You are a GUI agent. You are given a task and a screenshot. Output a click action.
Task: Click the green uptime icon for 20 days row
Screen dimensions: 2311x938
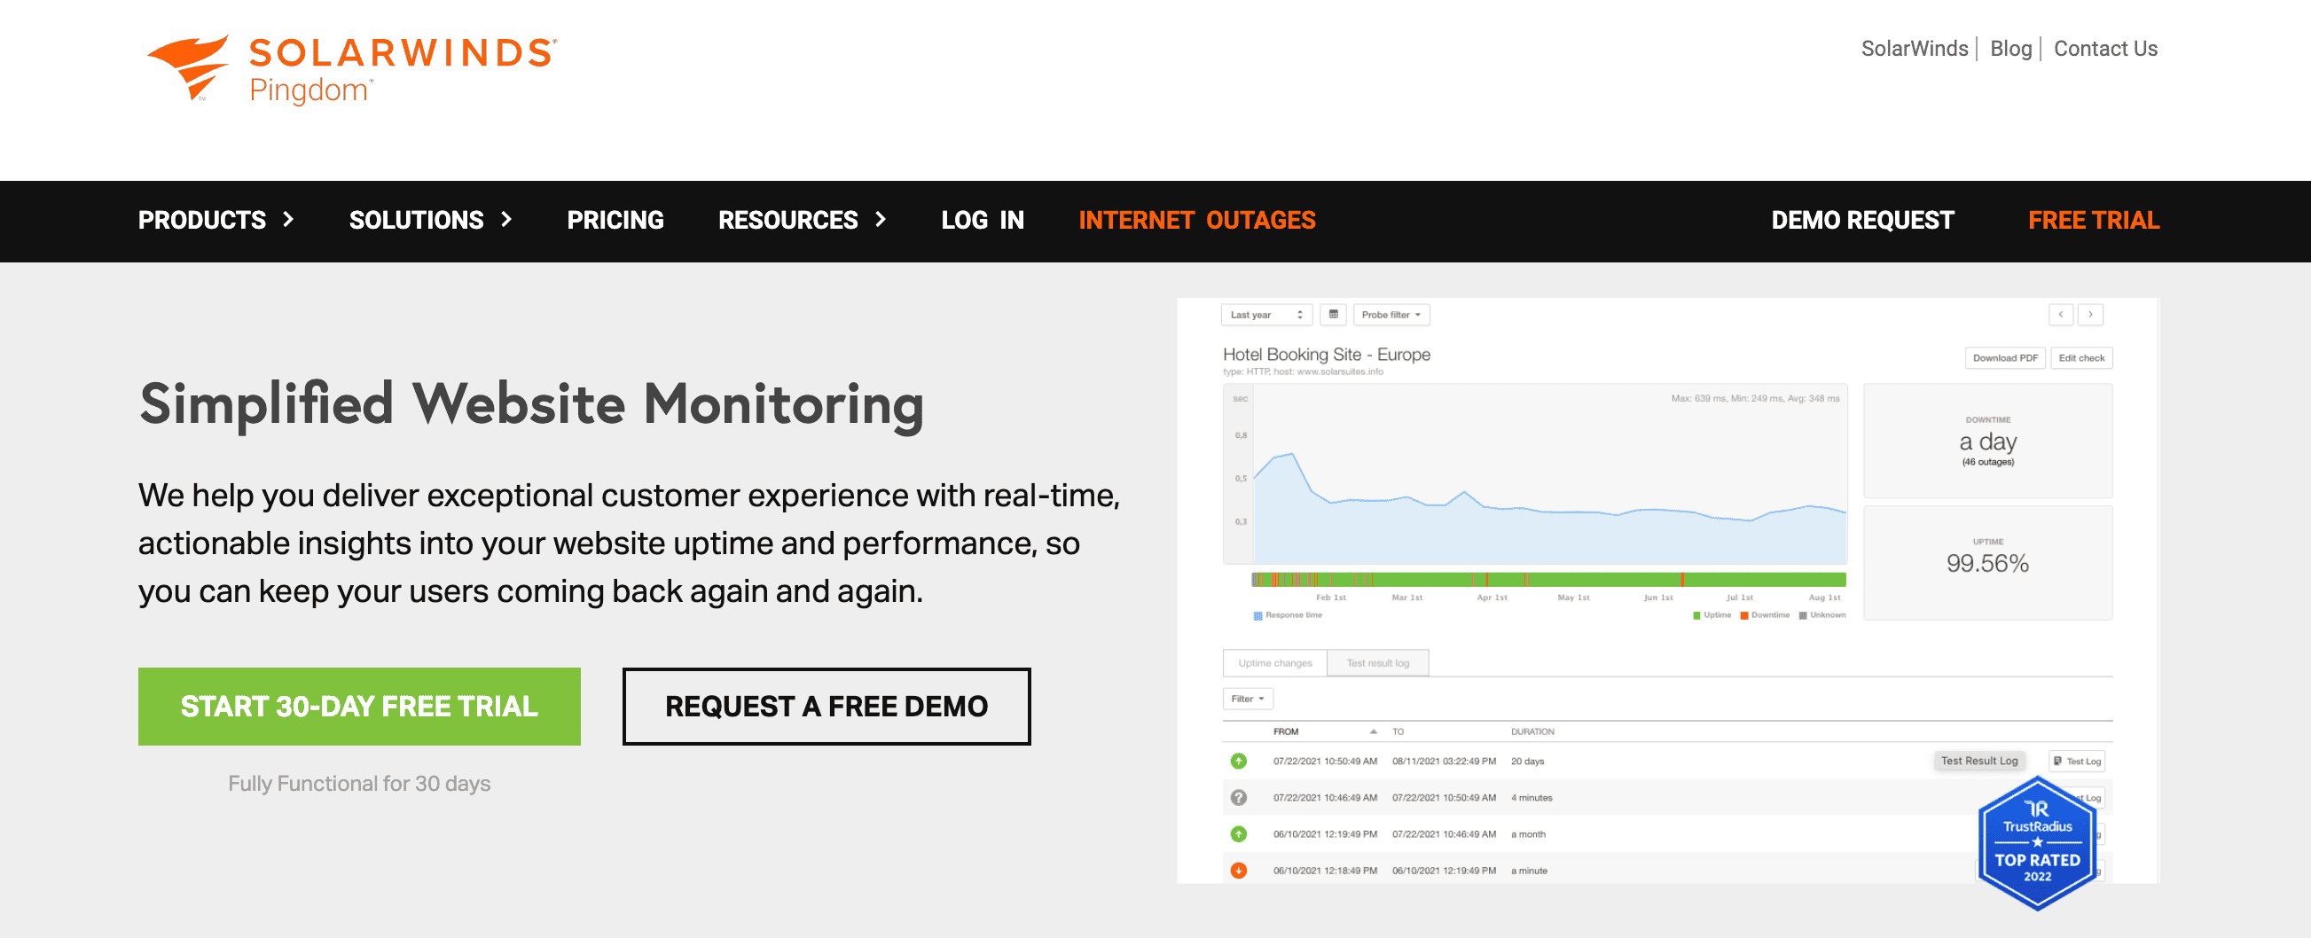coord(1238,762)
